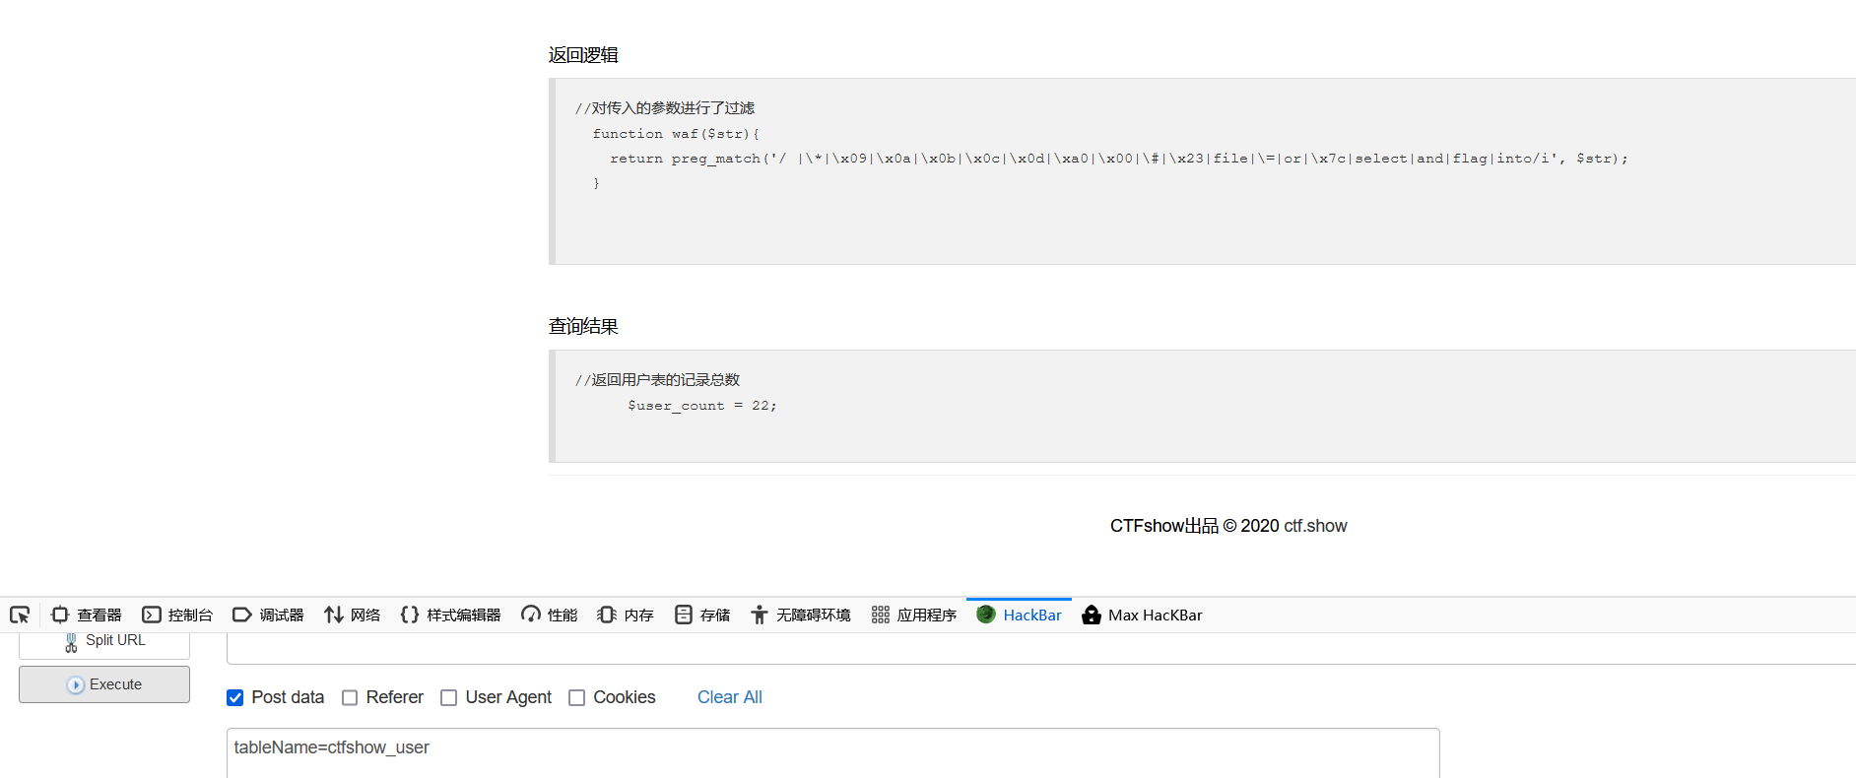Click the Clear All link

click(x=730, y=697)
